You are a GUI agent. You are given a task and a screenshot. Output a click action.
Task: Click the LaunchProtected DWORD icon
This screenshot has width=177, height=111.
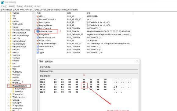click(38, 38)
